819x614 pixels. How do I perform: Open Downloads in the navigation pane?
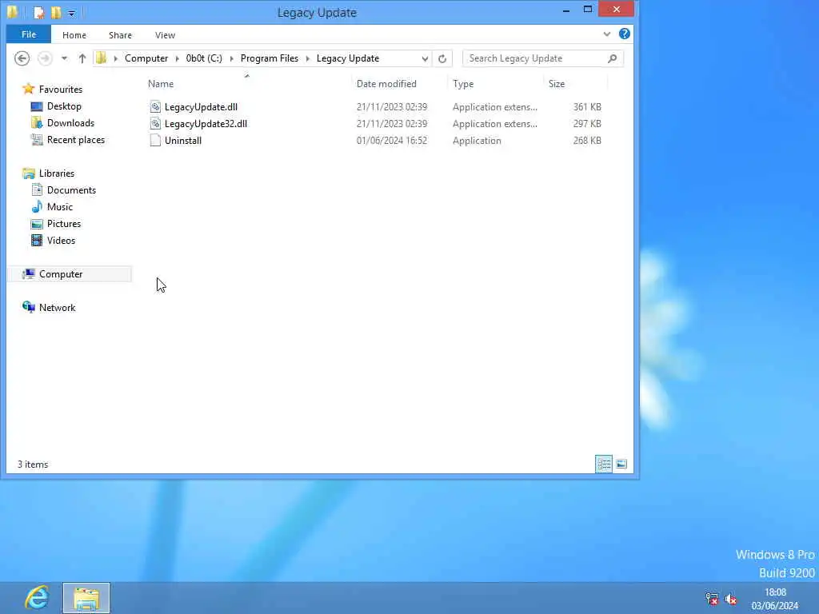(70, 122)
